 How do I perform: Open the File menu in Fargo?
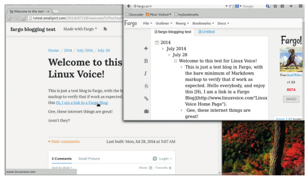click(147, 23)
